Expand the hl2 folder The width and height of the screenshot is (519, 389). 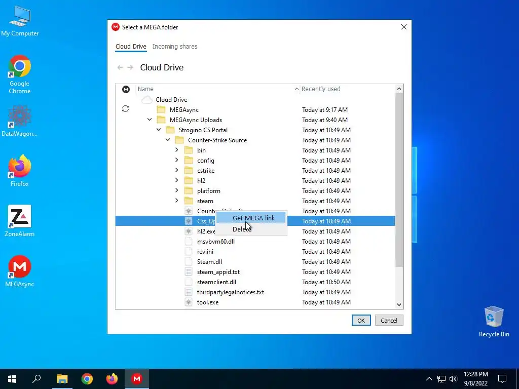tap(177, 181)
